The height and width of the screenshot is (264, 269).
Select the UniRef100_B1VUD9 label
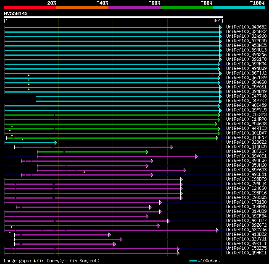tap(246, 212)
